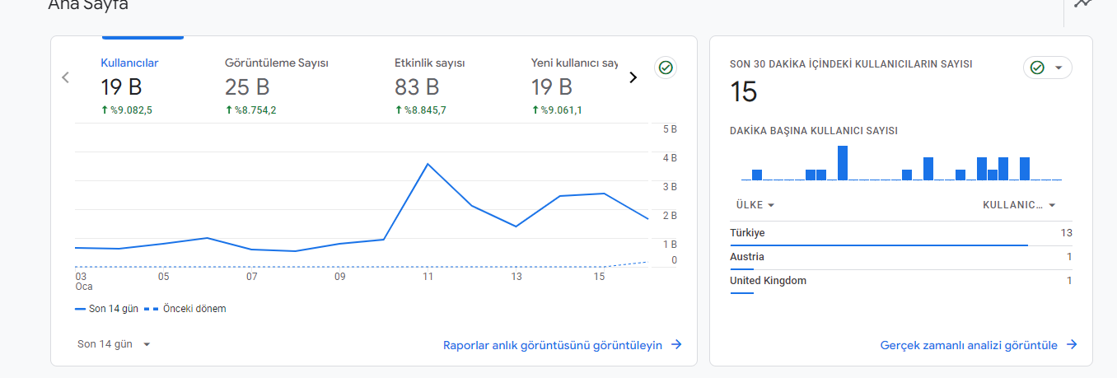Switch to Etkinlik sayısı metric tab

click(431, 86)
